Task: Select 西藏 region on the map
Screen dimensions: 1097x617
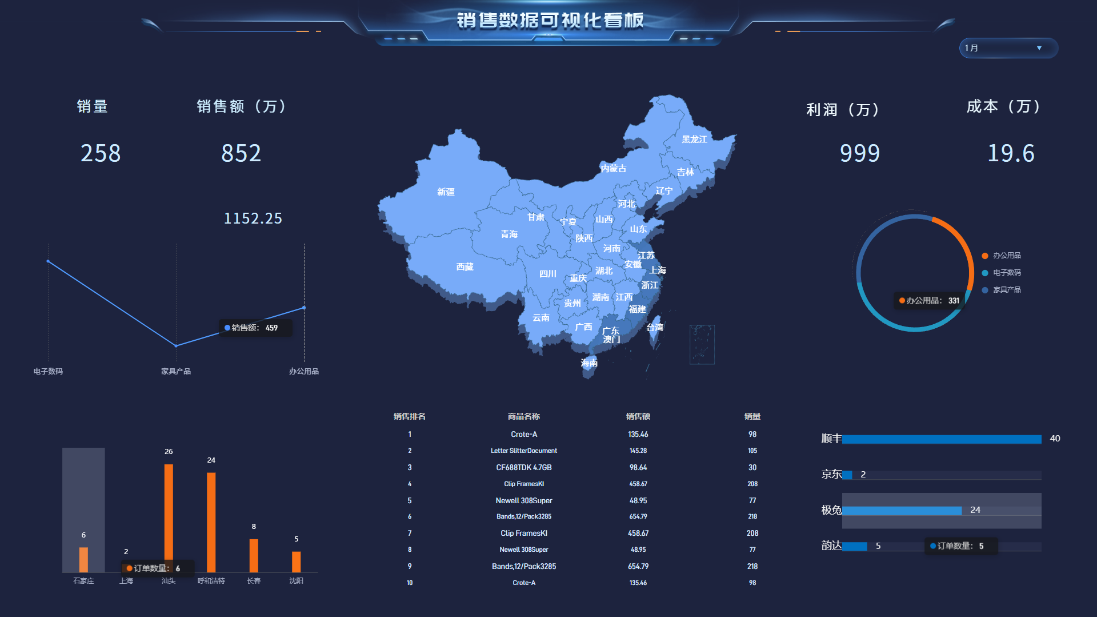Action: pyautogui.click(x=465, y=266)
